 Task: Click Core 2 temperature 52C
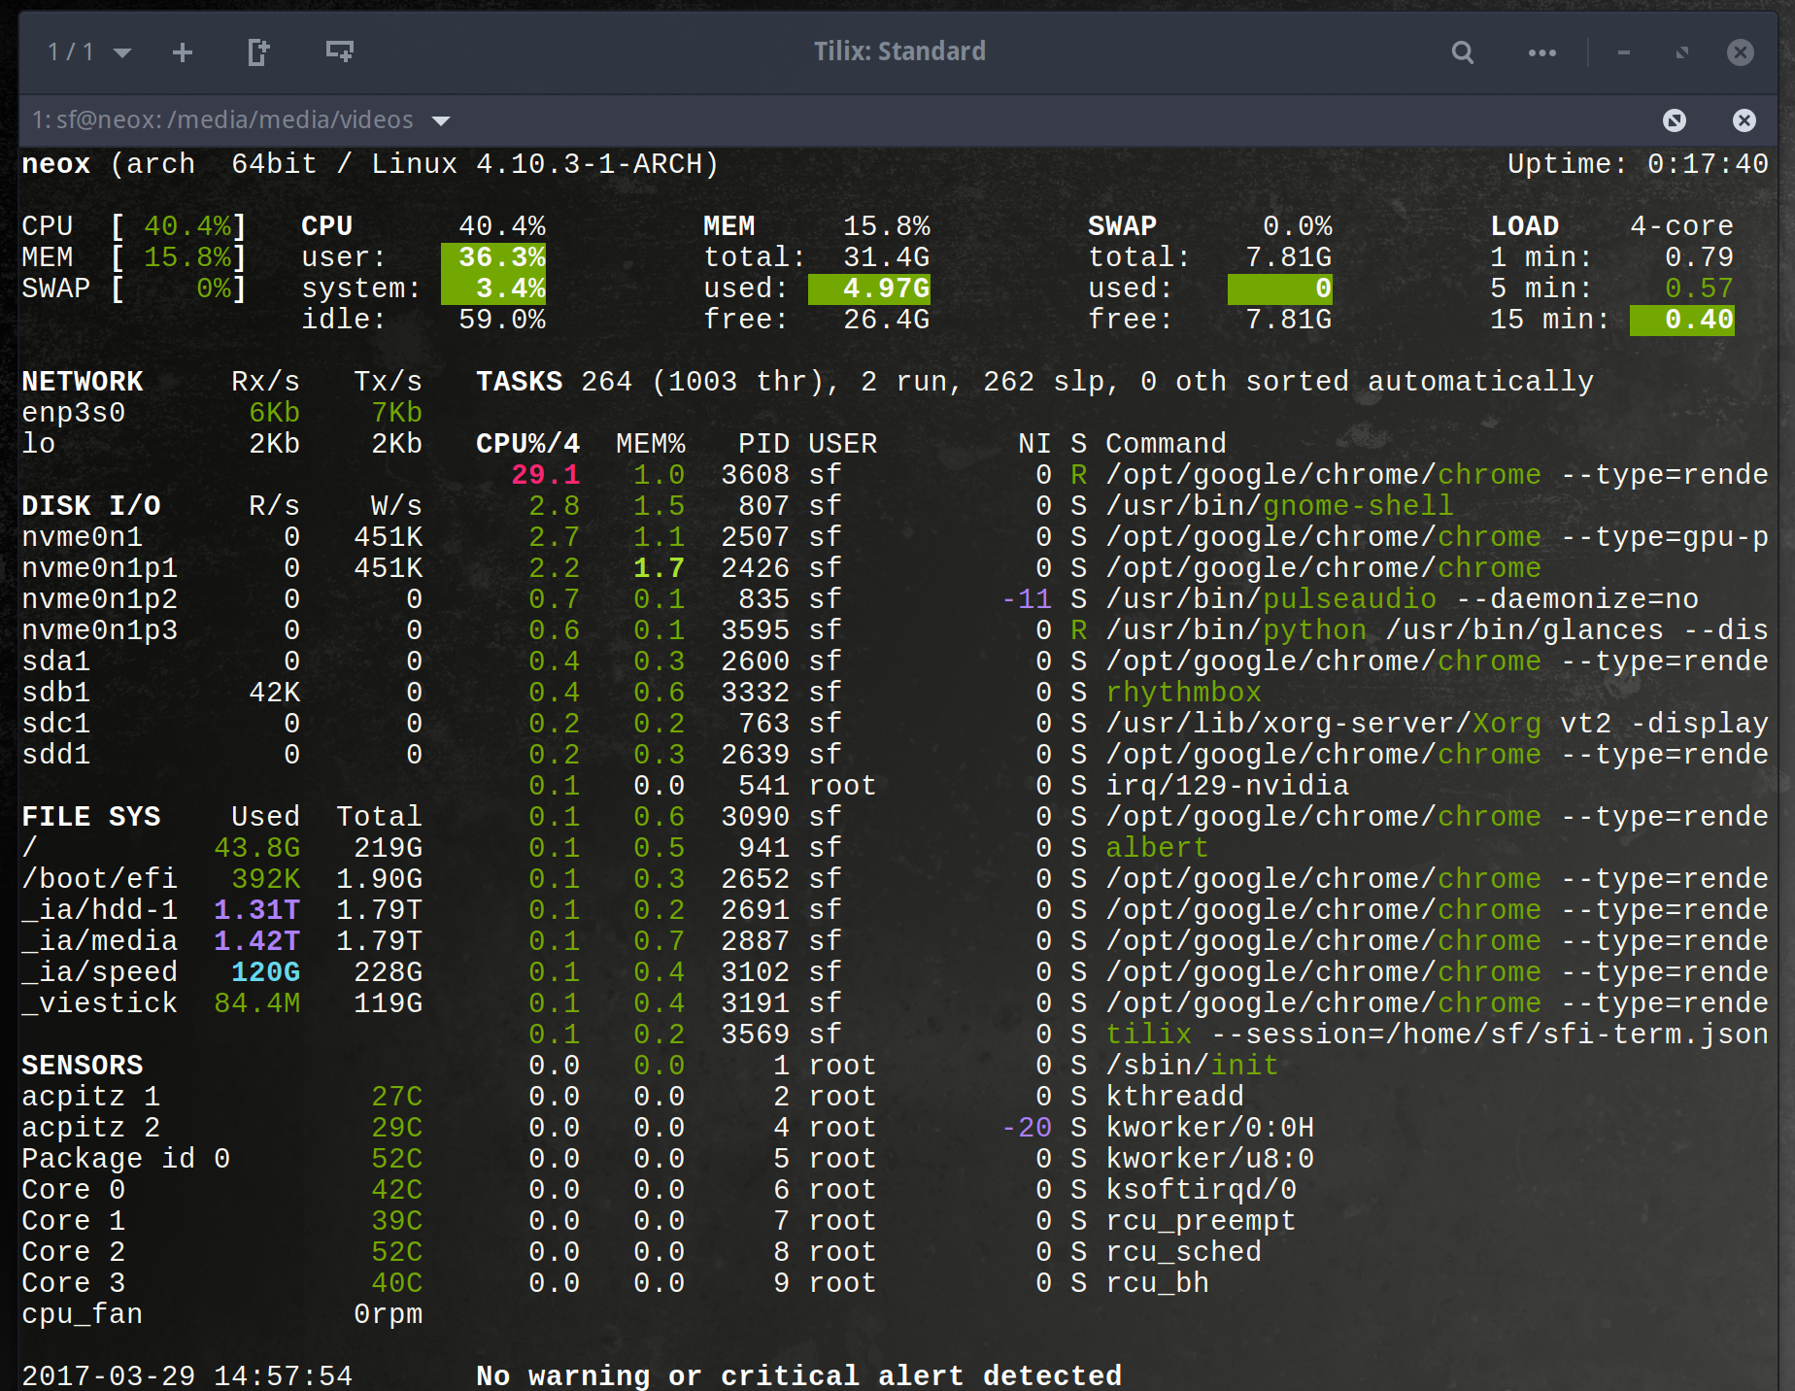click(397, 1252)
